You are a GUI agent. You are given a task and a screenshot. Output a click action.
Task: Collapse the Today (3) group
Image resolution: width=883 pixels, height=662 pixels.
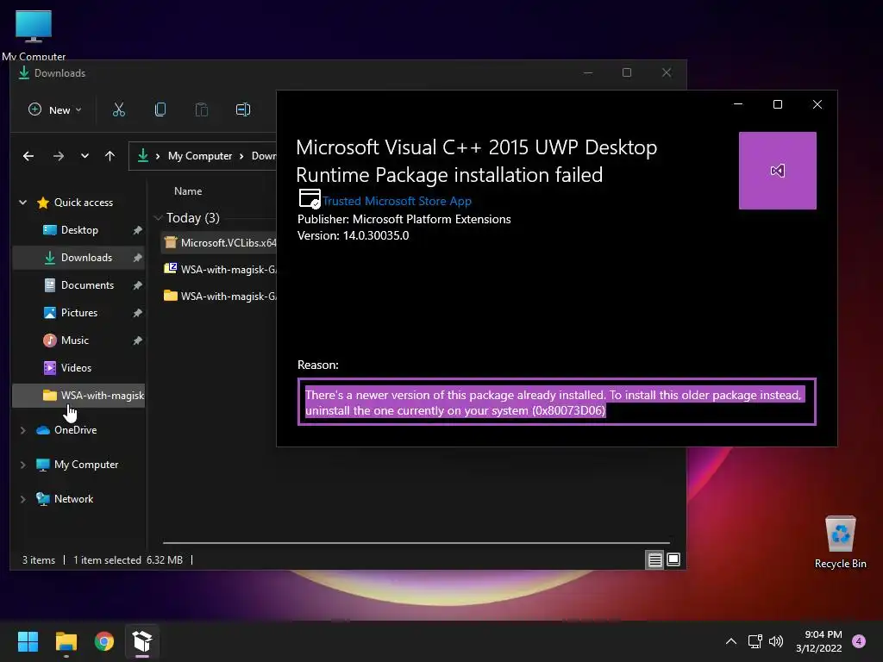click(159, 218)
